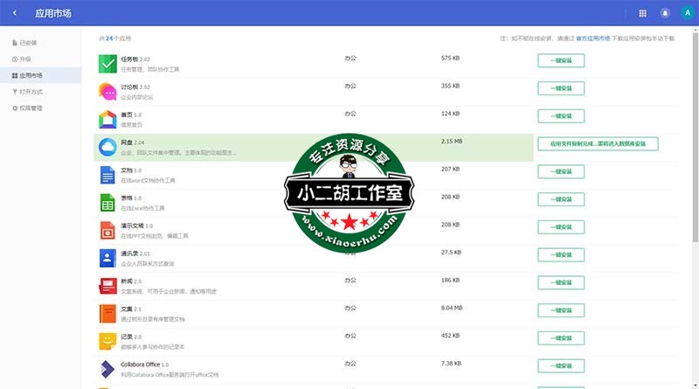Click the 通讯录 contacts app icon

coord(107,259)
